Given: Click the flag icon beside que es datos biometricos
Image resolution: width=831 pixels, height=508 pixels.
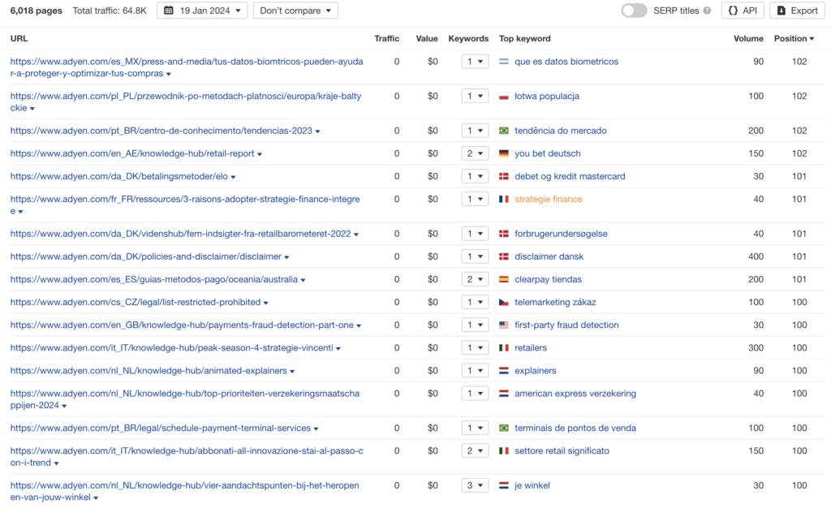Looking at the screenshot, I should 503,62.
